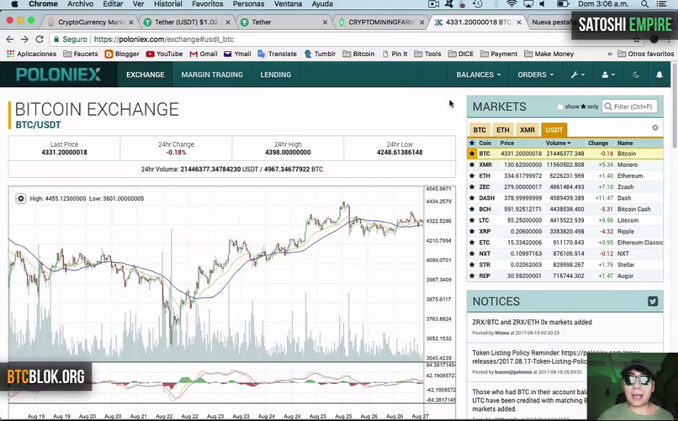The width and height of the screenshot is (678, 421).
Task: Open the Markets panel settings gear
Action: click(655, 128)
